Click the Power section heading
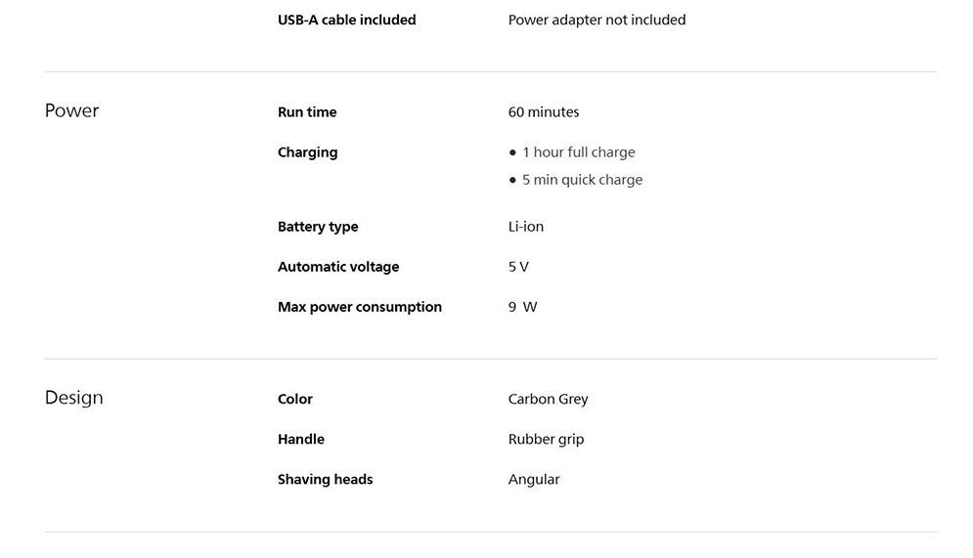 [x=71, y=110]
